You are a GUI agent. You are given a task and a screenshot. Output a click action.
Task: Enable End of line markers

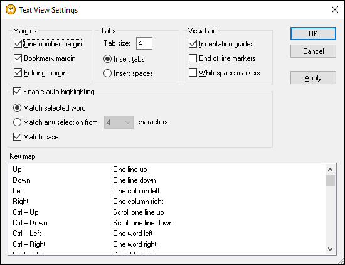coord(193,58)
